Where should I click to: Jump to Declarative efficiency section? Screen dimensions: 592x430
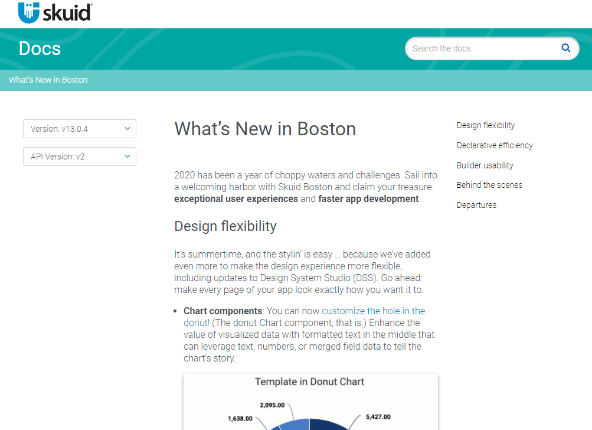[x=495, y=145]
